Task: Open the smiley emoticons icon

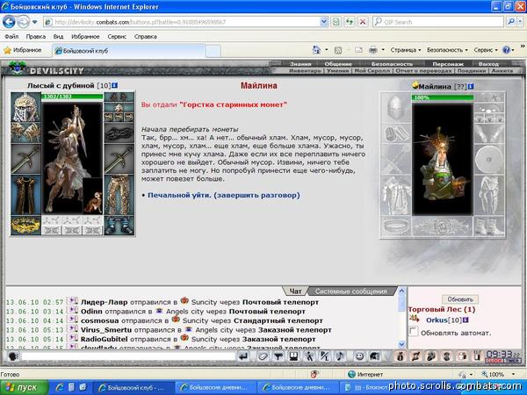Action: click(359, 356)
